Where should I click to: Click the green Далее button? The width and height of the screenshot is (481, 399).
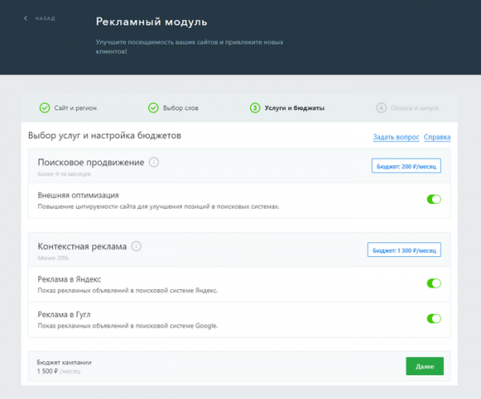pyautogui.click(x=425, y=366)
